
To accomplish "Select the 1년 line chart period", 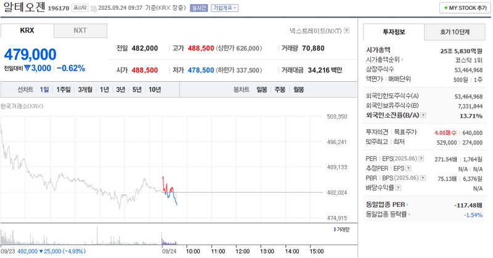I will point(104,89).
